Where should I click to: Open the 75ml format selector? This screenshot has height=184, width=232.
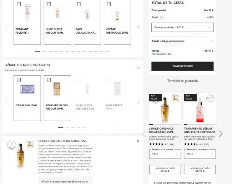[165, 154]
